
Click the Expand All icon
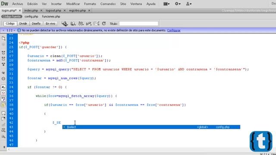click(3, 64)
